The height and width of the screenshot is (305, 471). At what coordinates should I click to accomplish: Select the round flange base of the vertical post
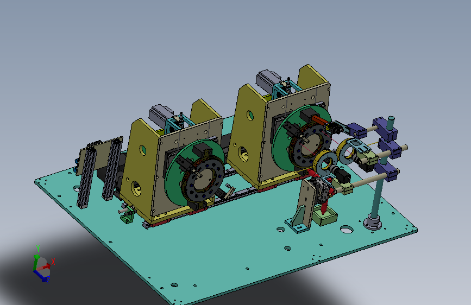pyautogui.click(x=373, y=224)
